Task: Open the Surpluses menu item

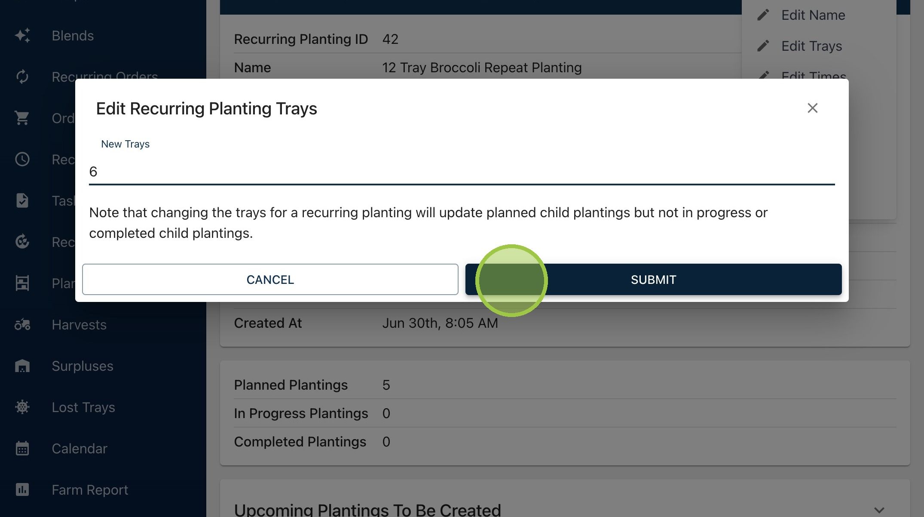Action: pos(83,366)
